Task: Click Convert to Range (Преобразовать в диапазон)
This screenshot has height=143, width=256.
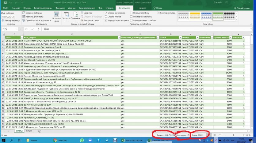Action: tap(37, 20)
